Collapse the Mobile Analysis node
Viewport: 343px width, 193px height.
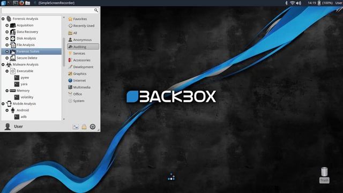[3, 103]
